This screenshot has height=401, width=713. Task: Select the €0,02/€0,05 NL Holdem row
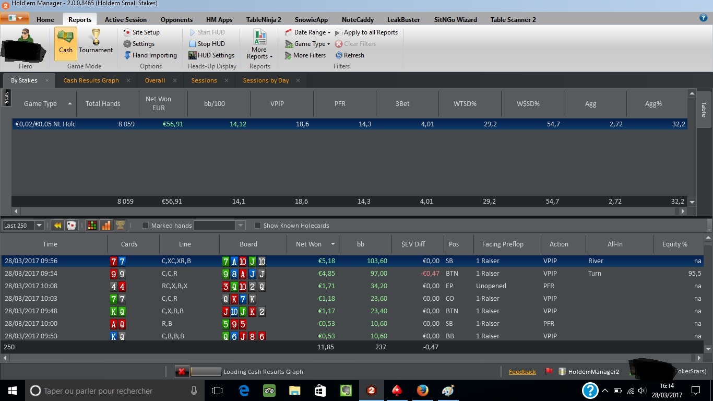349,124
